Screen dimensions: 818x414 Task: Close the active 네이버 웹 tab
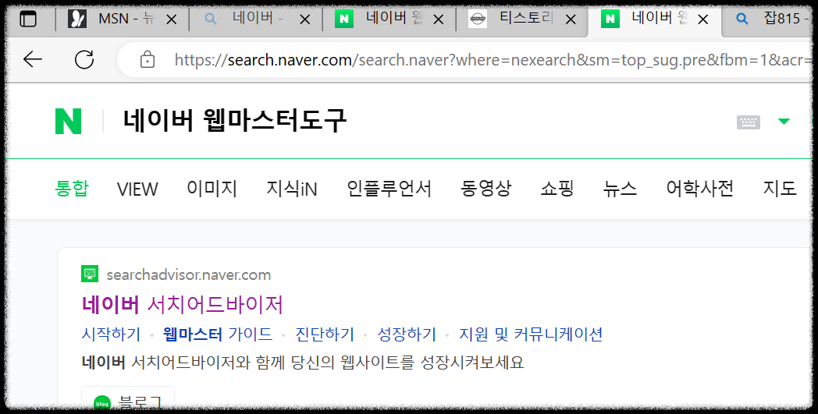(703, 19)
